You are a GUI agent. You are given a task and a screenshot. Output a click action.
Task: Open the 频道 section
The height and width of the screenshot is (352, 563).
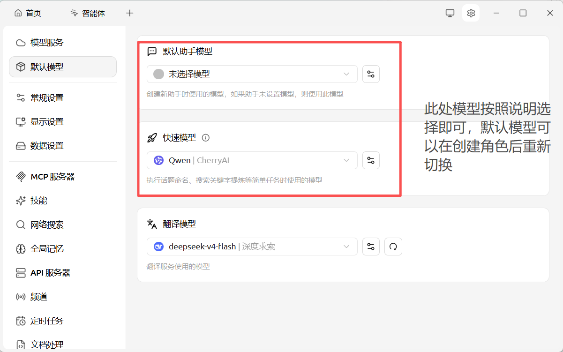63,297
